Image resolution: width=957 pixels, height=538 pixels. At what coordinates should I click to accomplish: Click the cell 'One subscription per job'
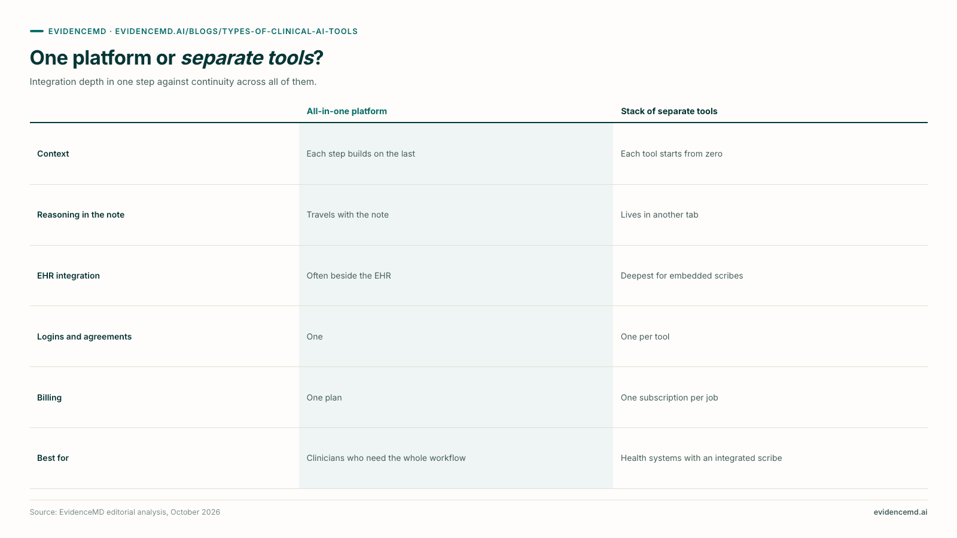669,398
